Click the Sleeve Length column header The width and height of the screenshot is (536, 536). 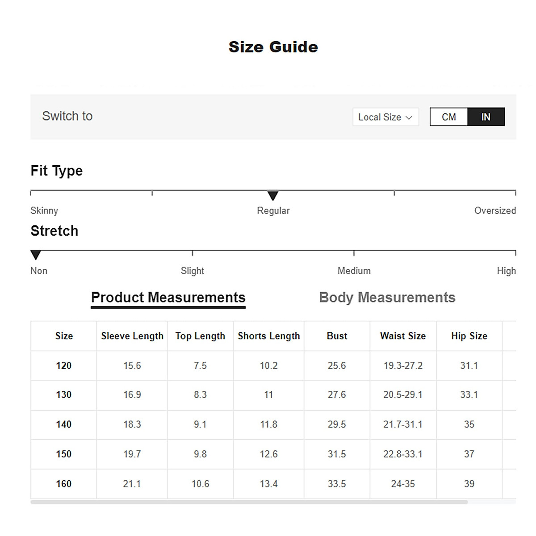point(132,336)
